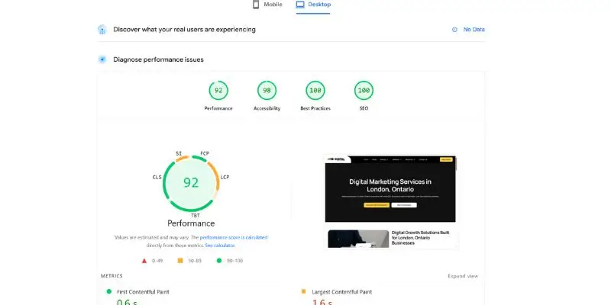Image resolution: width=611 pixels, height=305 pixels.
Task: Click the Performance label under the 92 gauge
Action: [218, 108]
